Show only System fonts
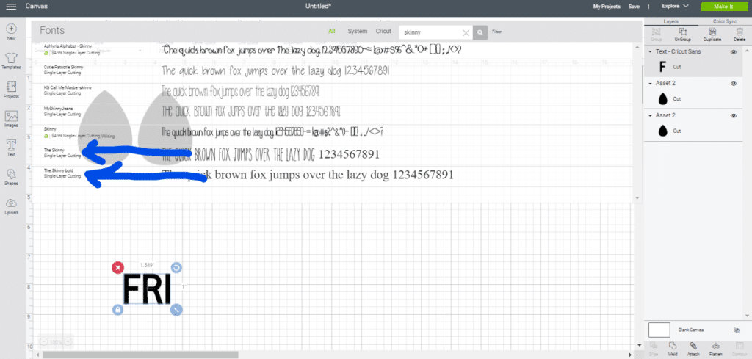The width and height of the screenshot is (752, 359). pyautogui.click(x=358, y=32)
